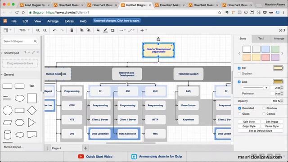
Task: Open the File menu
Action: coord(14,21)
